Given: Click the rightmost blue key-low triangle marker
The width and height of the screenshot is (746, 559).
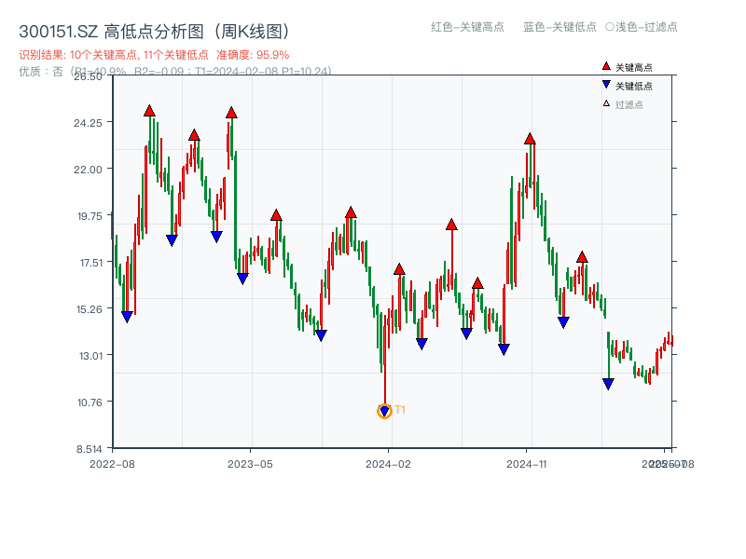Looking at the screenshot, I should coord(607,383).
